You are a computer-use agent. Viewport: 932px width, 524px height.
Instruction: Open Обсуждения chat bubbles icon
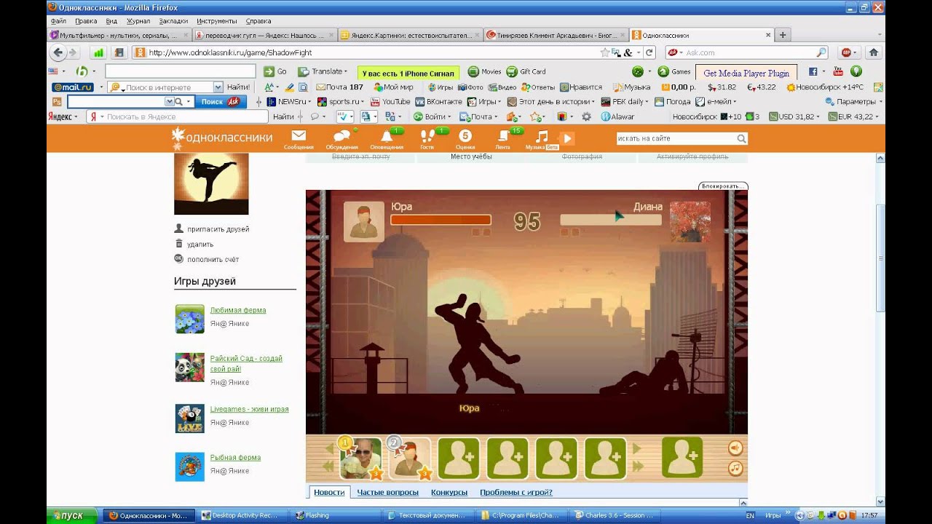[341, 136]
